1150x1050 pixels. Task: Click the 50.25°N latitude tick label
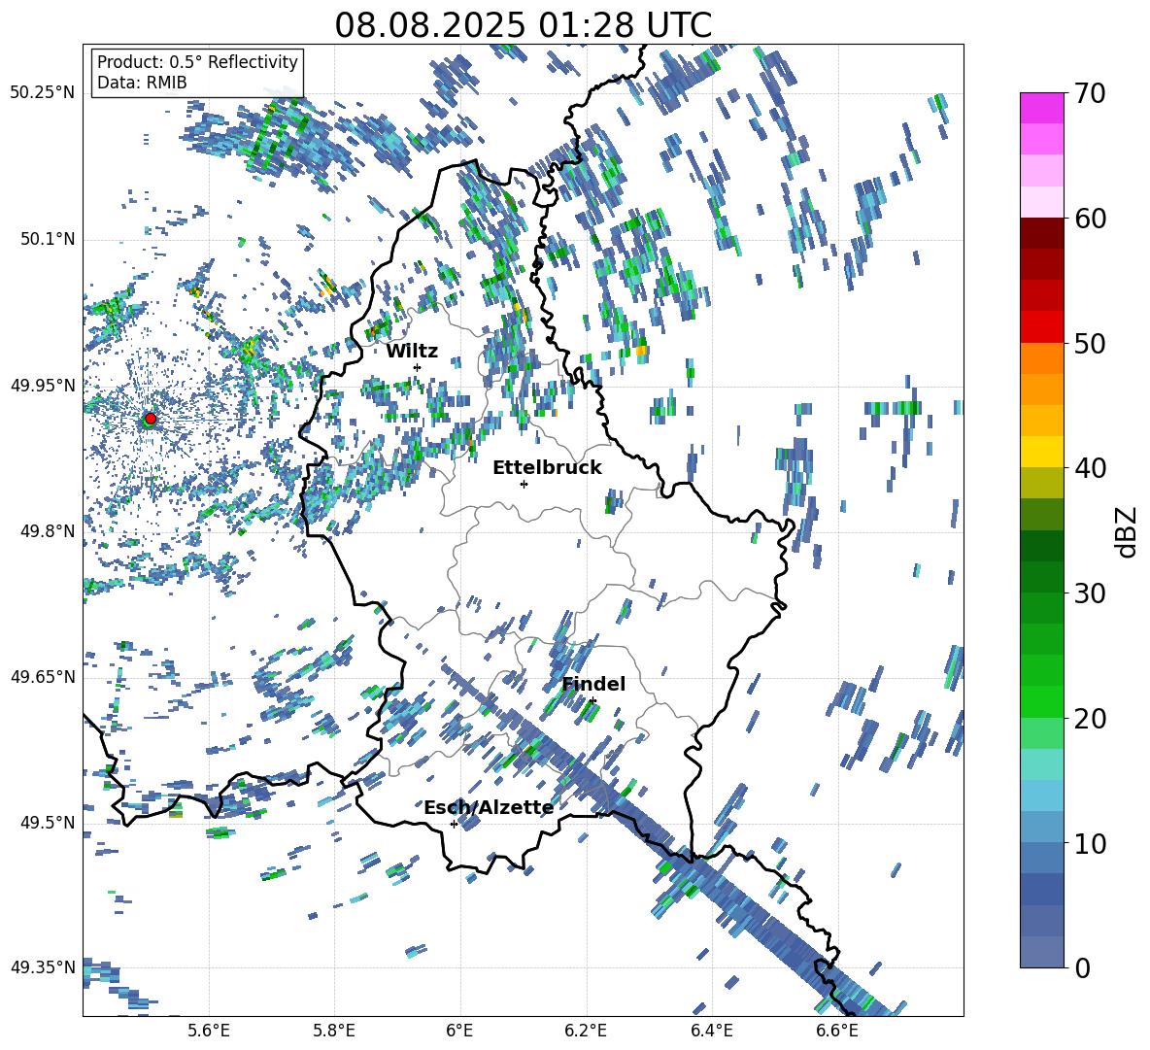43,93
